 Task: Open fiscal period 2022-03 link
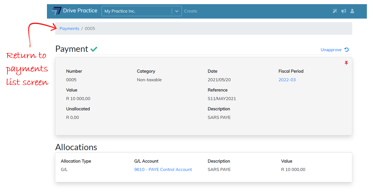[x=287, y=80]
